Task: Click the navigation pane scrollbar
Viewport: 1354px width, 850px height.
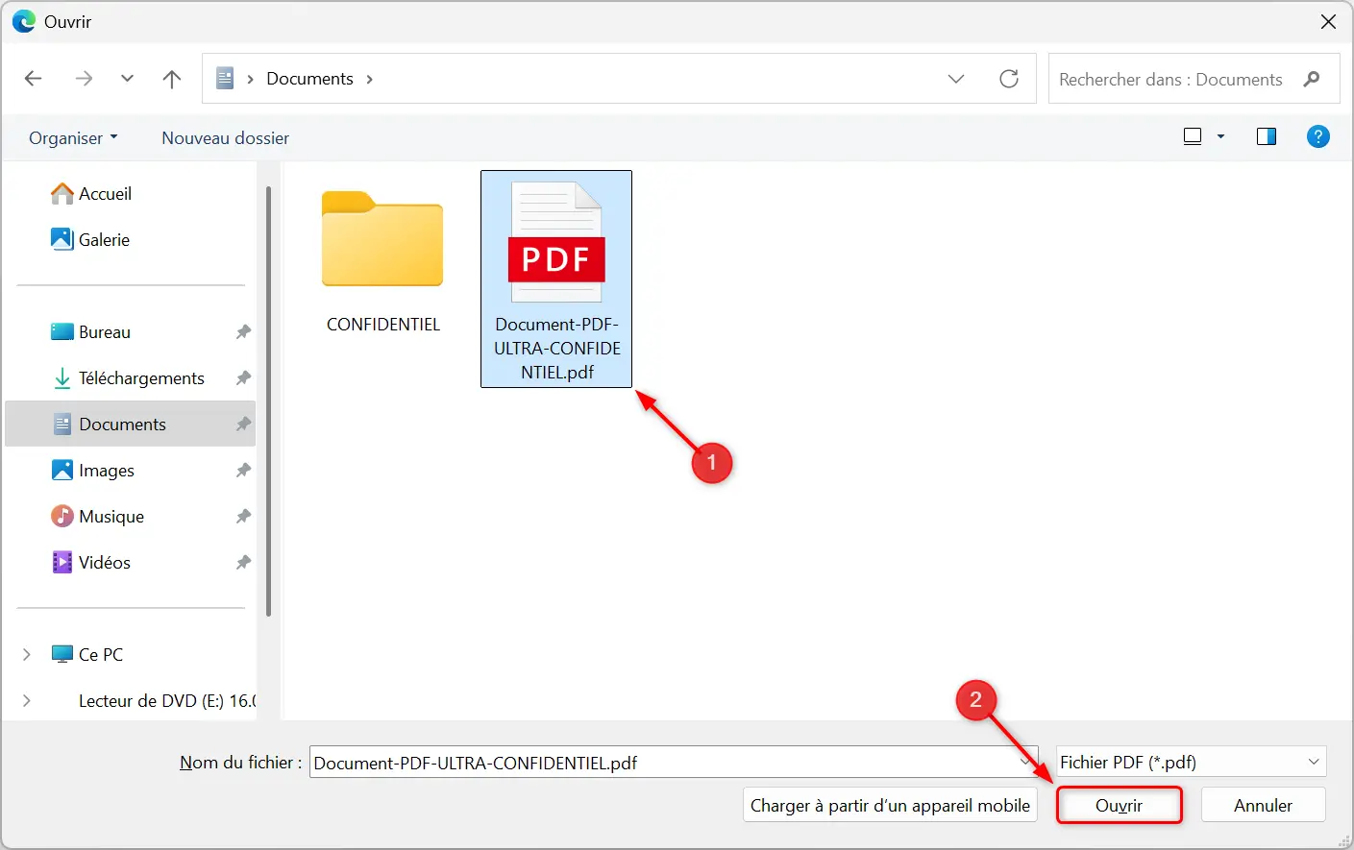Action: click(268, 401)
